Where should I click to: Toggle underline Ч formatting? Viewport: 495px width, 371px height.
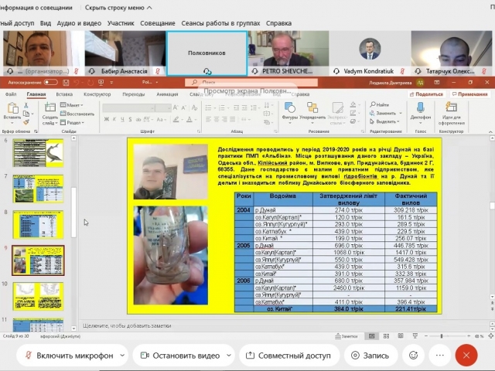122,119
